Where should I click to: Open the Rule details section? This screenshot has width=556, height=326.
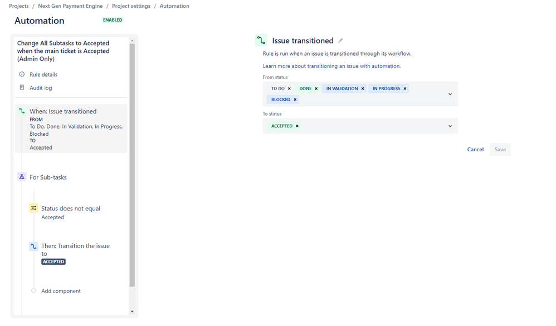click(43, 75)
